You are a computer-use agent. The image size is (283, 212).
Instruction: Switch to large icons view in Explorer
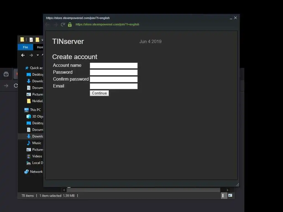[x=230, y=195]
